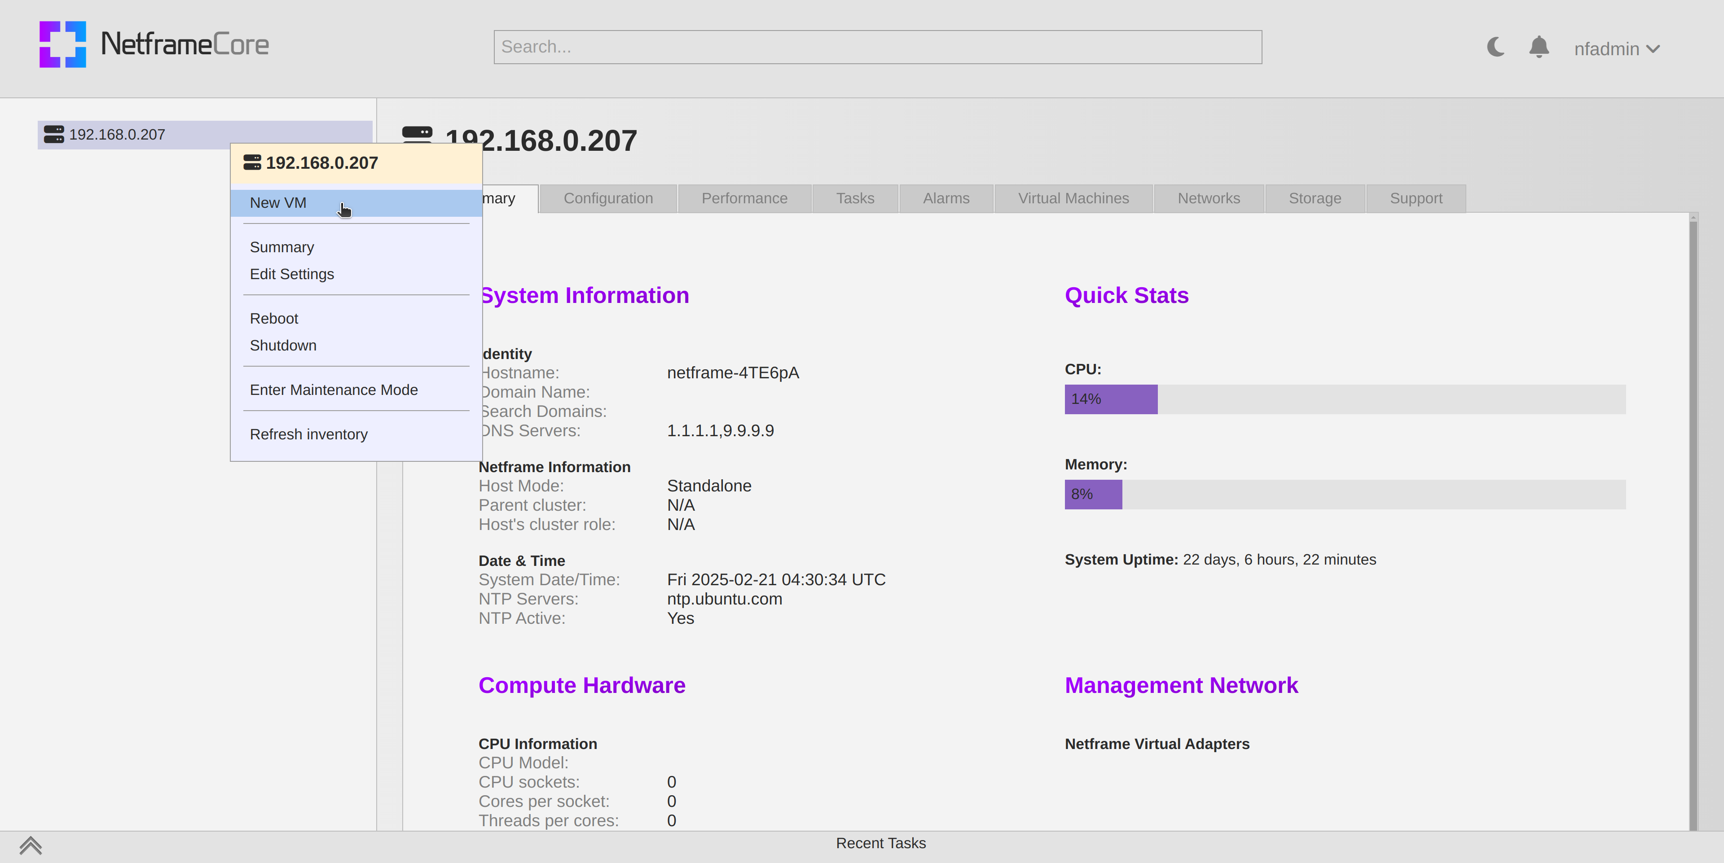1724x863 pixels.
Task: Open the Alarms tab
Action: pyautogui.click(x=946, y=199)
